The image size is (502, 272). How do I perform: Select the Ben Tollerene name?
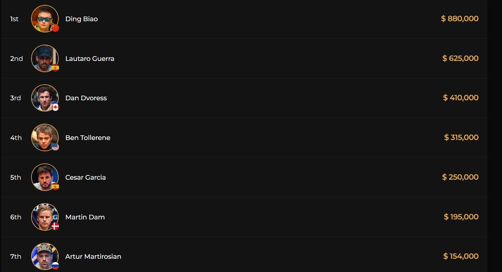tap(88, 138)
